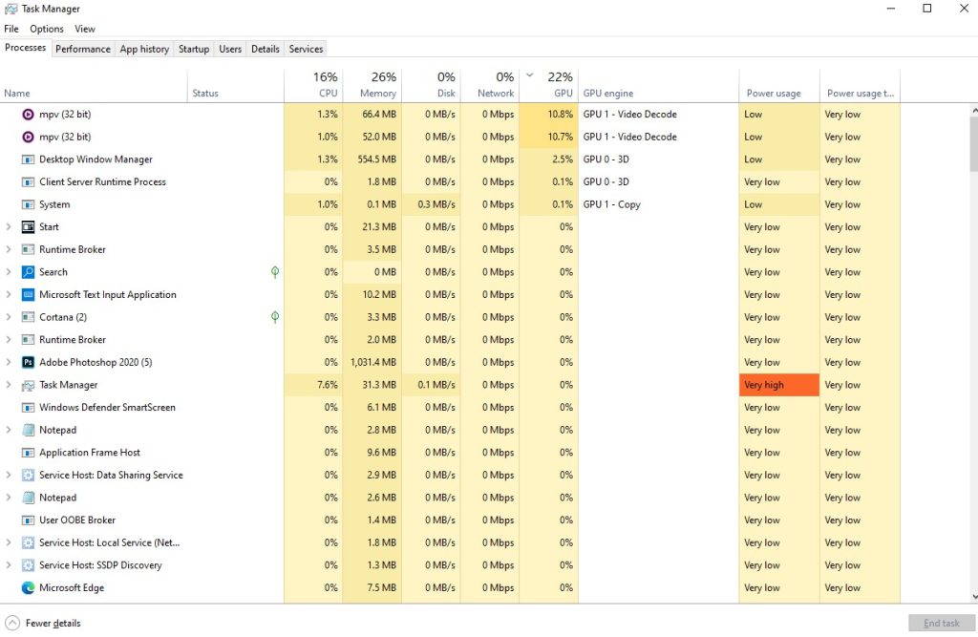Sort by the CPU column header

(x=313, y=85)
